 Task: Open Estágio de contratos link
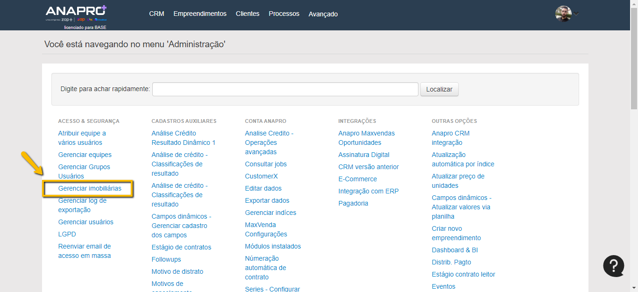click(x=181, y=247)
